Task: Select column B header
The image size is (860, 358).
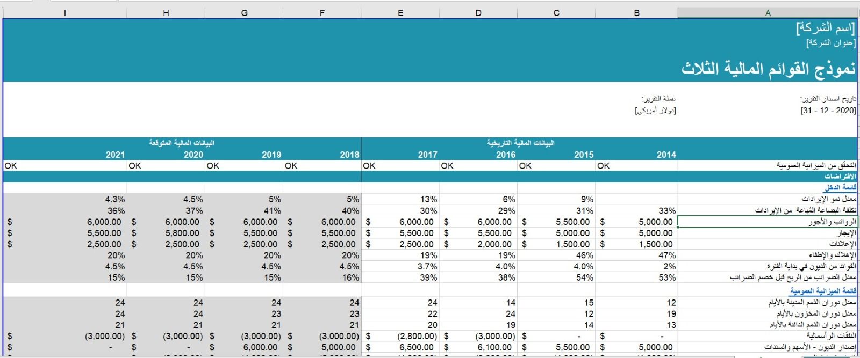Action: click(636, 13)
